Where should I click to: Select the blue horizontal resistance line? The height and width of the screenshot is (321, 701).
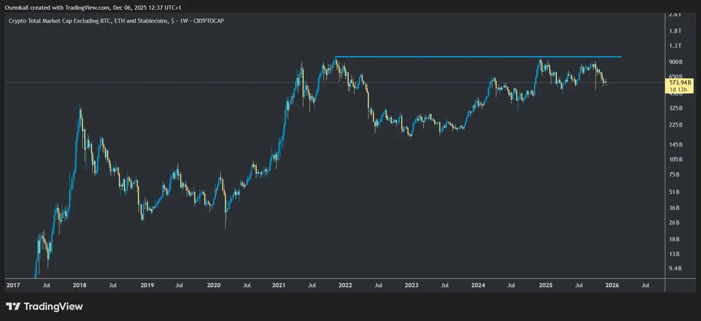click(x=478, y=57)
